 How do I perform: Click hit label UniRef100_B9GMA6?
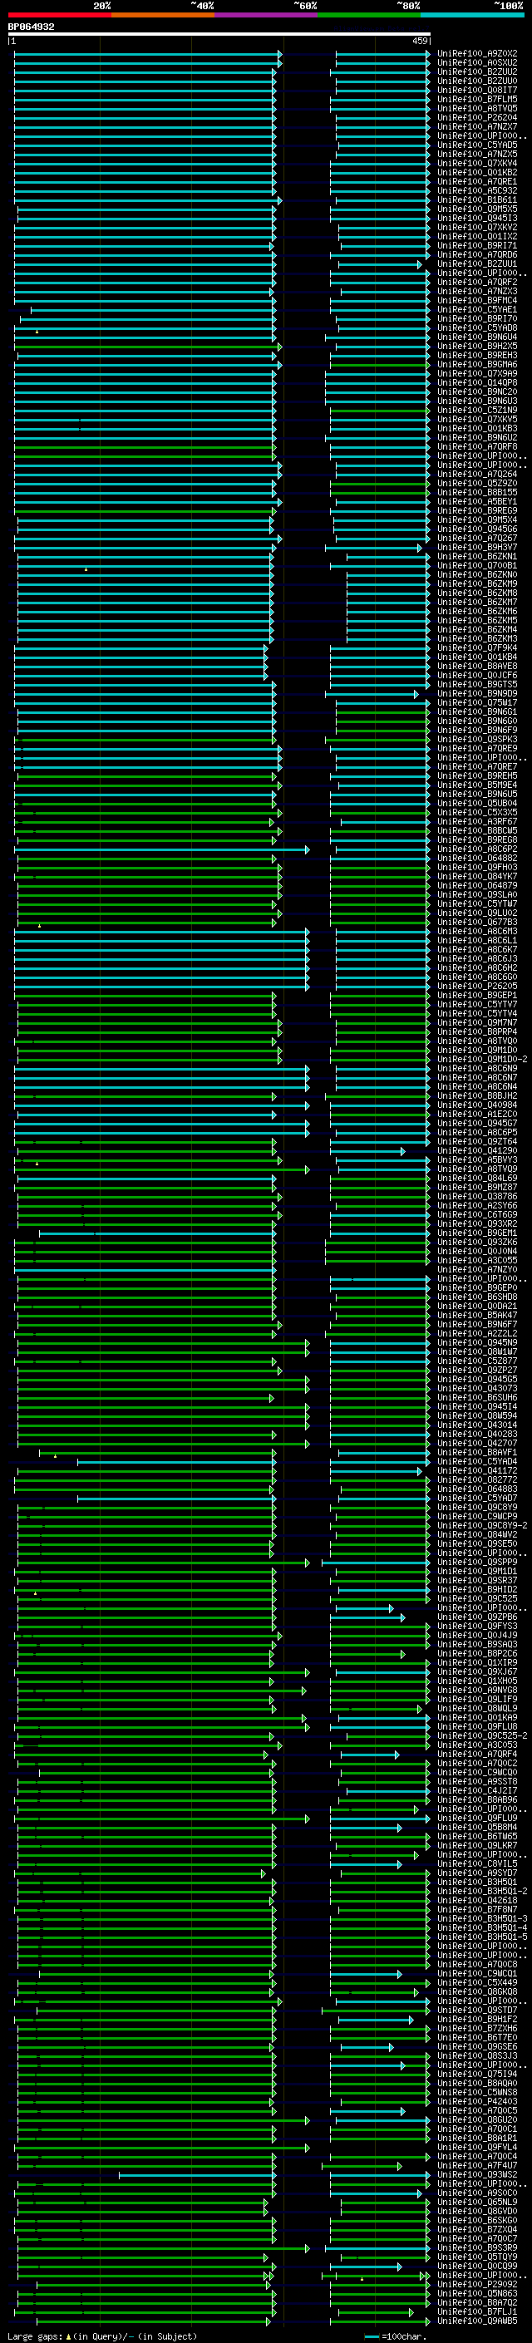[477, 365]
